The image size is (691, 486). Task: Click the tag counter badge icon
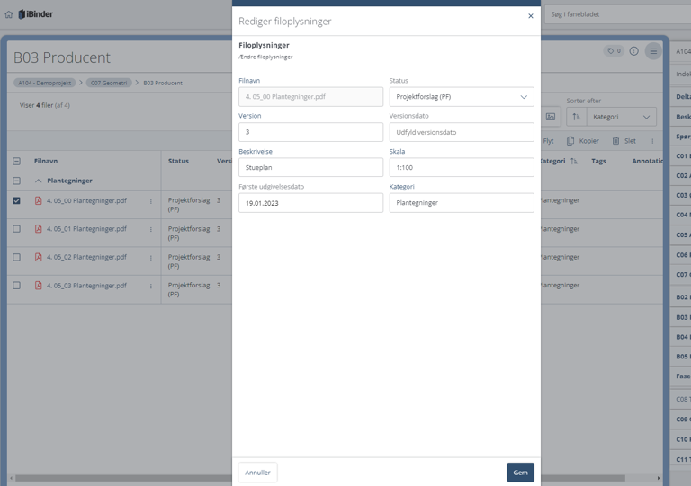[614, 51]
